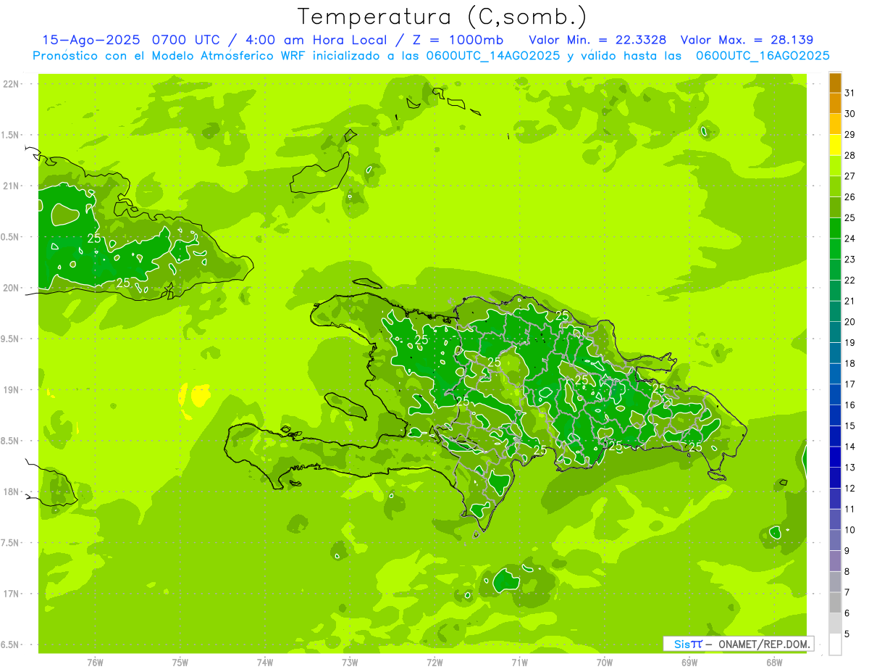Click the colorbar label '18'
869x672 pixels.
coord(850,363)
